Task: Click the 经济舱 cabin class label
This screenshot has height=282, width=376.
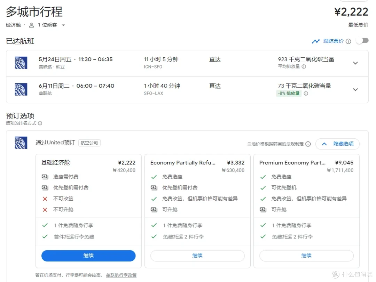Action: (14, 25)
